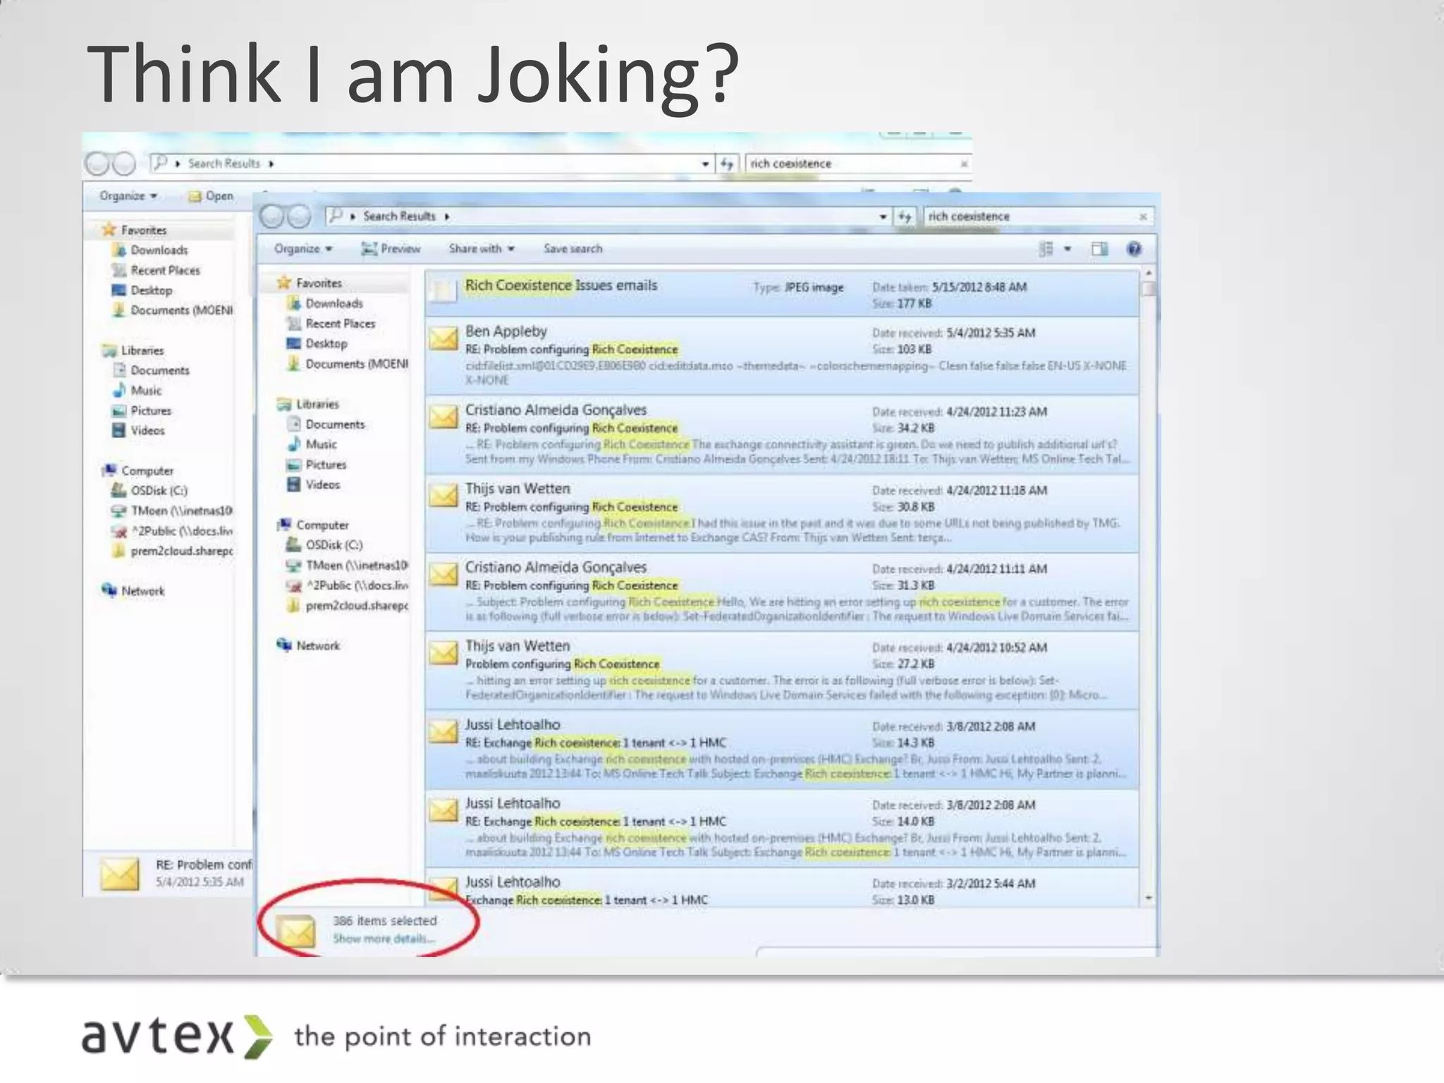This screenshot has width=1444, height=1083.
Task: Click Open button in back window
Action: 212,196
